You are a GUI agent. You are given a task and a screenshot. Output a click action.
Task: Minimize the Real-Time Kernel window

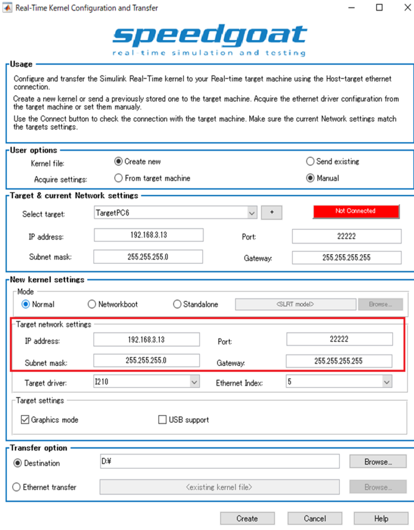(352, 7)
